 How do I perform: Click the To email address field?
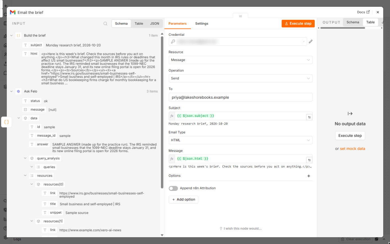tap(240, 97)
